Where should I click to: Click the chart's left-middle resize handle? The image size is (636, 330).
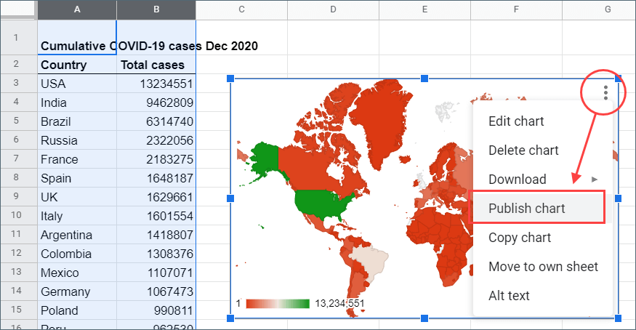coord(230,198)
